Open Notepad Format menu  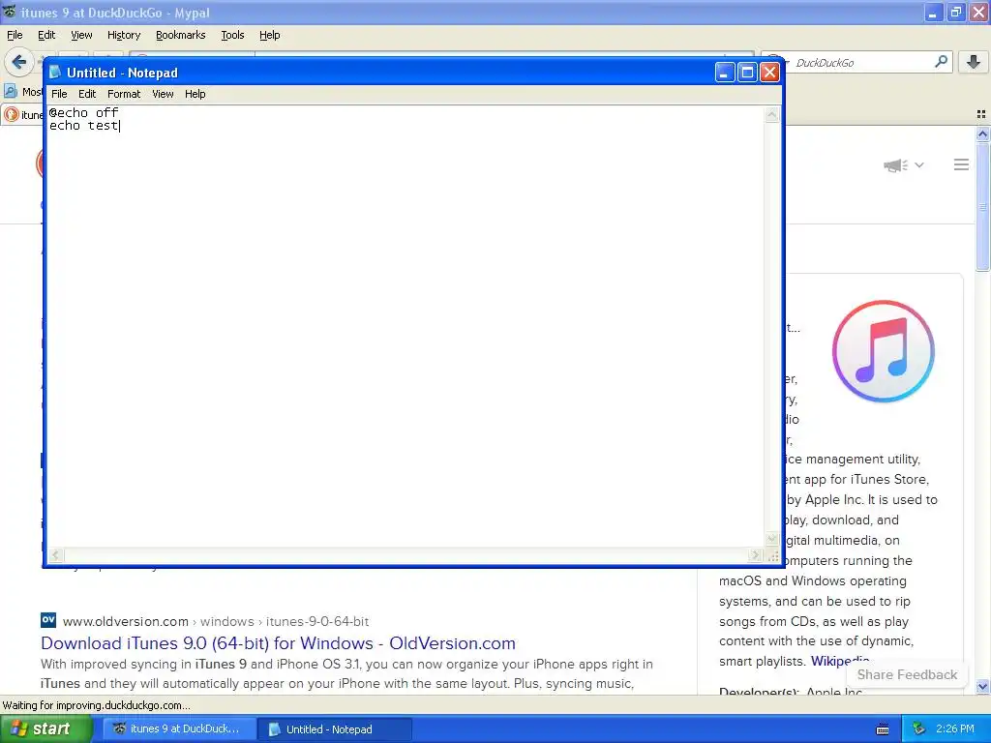click(124, 94)
